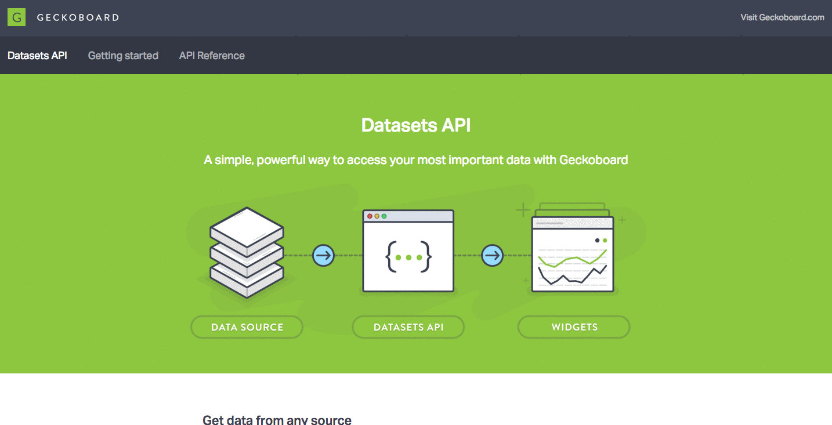
Task: Click the DATA SOURCE pill label
Action: 247,327
